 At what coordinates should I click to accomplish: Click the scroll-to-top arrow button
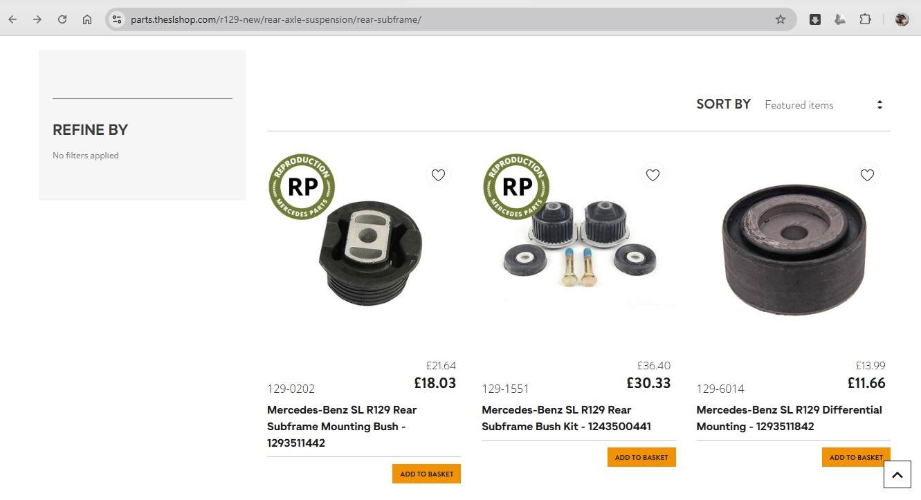(x=897, y=474)
